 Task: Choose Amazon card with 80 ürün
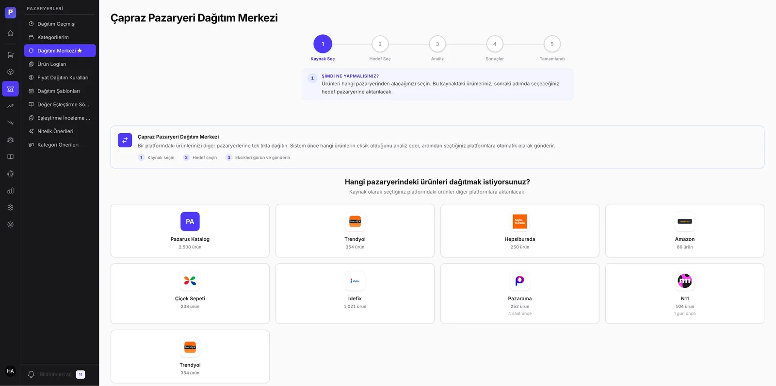[685, 231]
